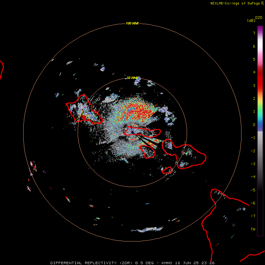
Task: Click the -5 value on color scale
Action: pos(253,190)
